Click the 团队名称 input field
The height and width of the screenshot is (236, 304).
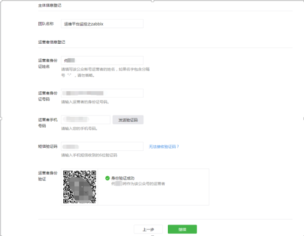[x=102, y=24]
